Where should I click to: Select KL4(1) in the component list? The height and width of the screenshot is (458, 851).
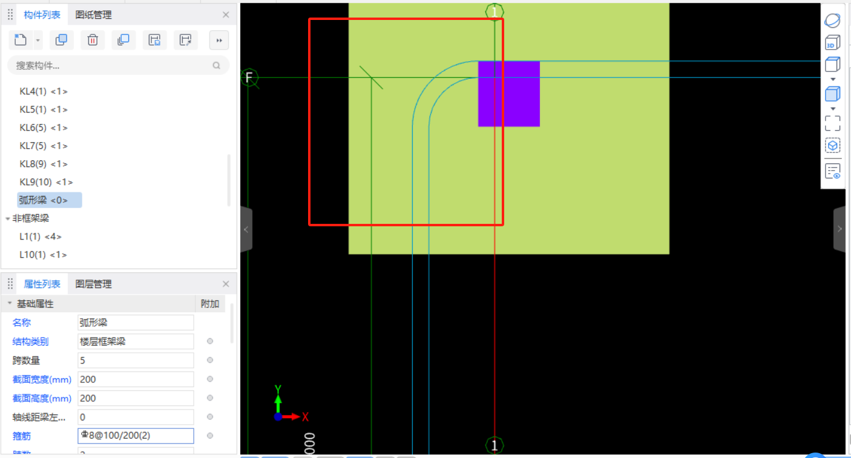pyautogui.click(x=44, y=91)
